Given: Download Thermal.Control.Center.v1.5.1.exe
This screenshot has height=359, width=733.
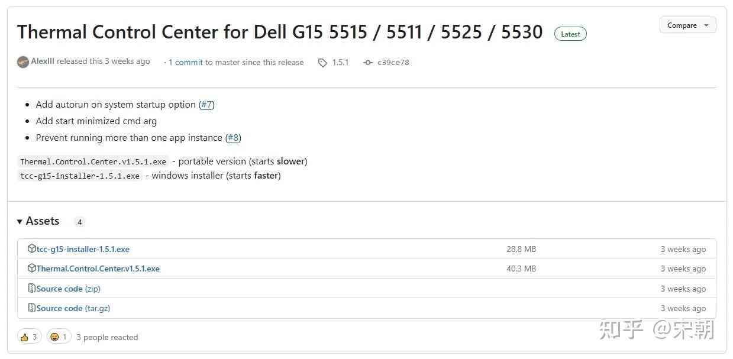Looking at the screenshot, I should pyautogui.click(x=98, y=269).
